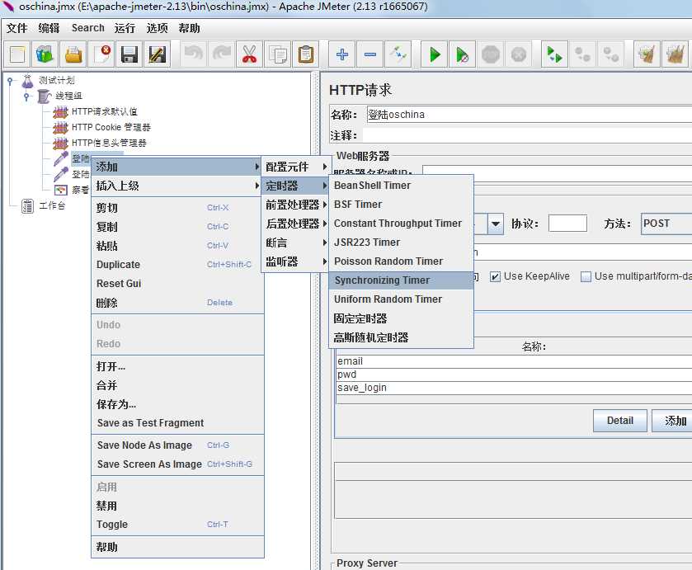Open the implementation dropdown arrow beside 协议
Viewport: 692px width, 570px height.
pos(495,224)
